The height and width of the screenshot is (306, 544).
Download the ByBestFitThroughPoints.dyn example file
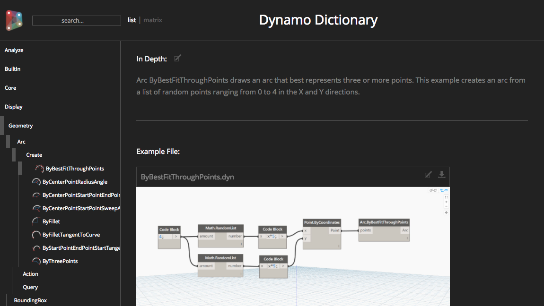point(442,175)
